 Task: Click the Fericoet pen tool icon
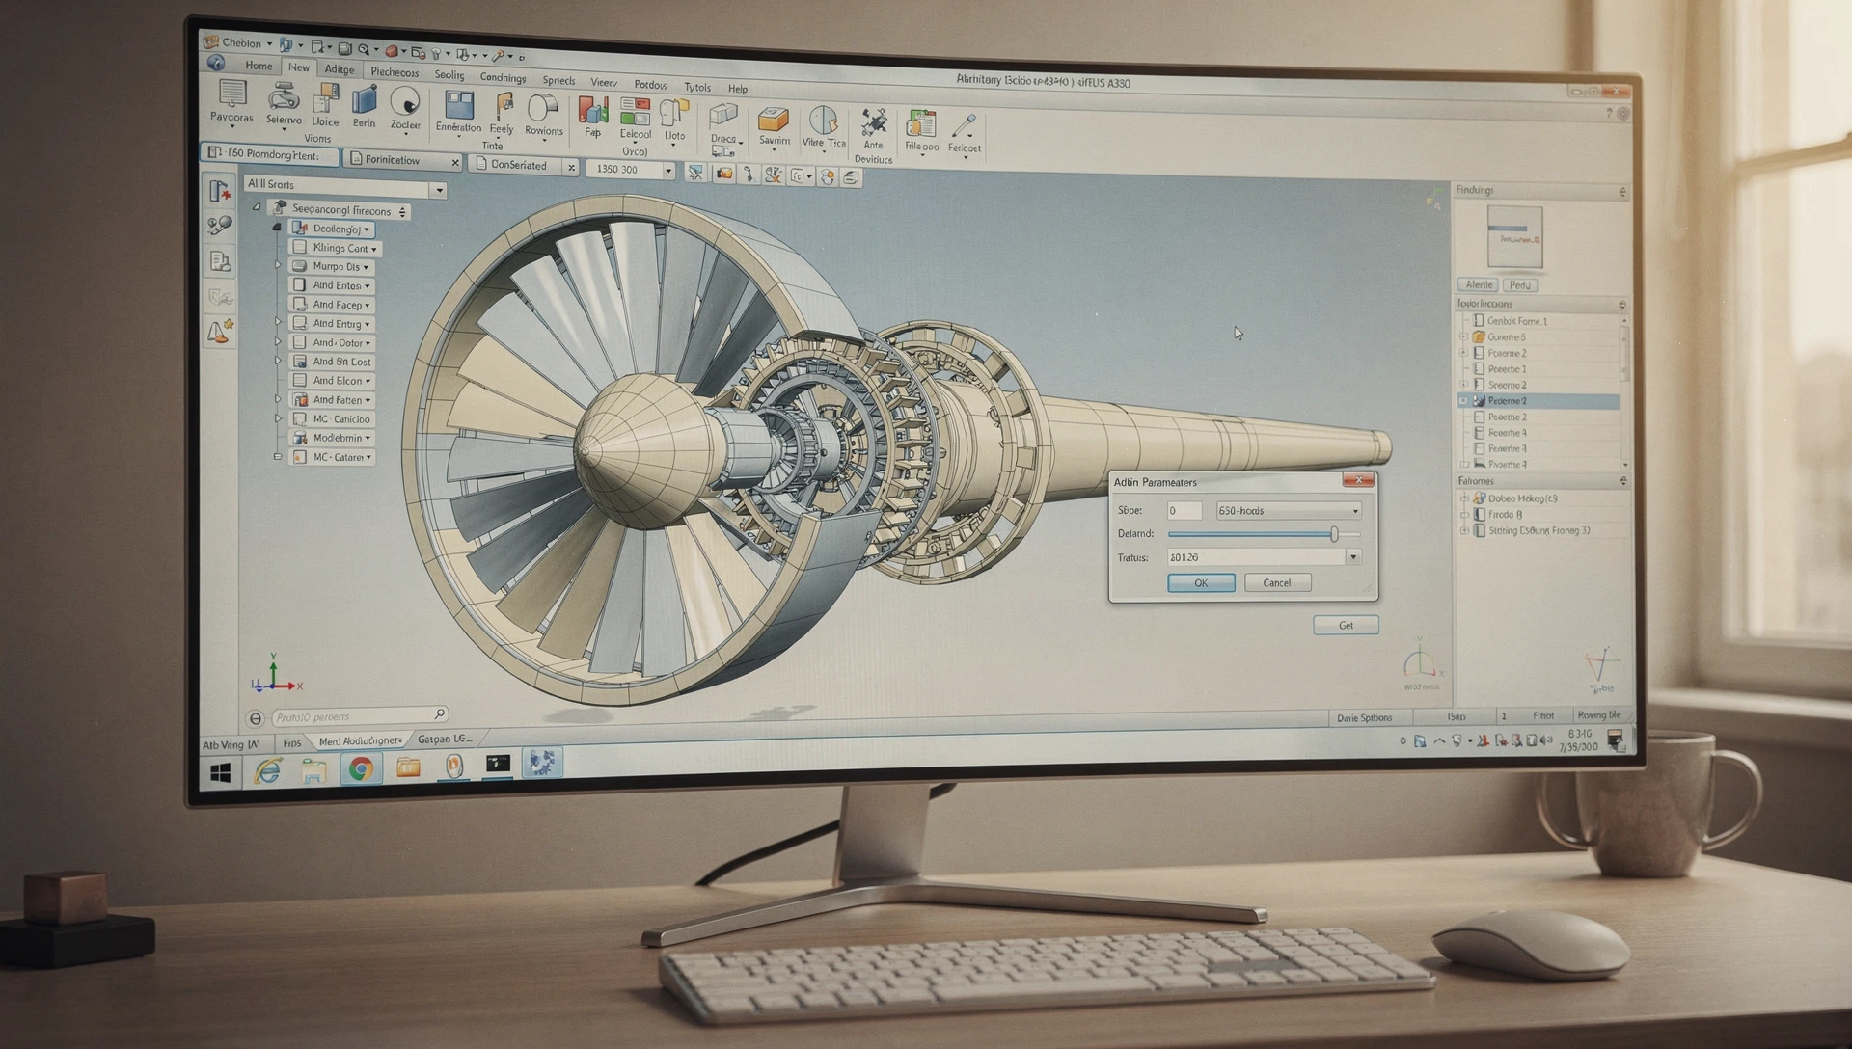(964, 127)
